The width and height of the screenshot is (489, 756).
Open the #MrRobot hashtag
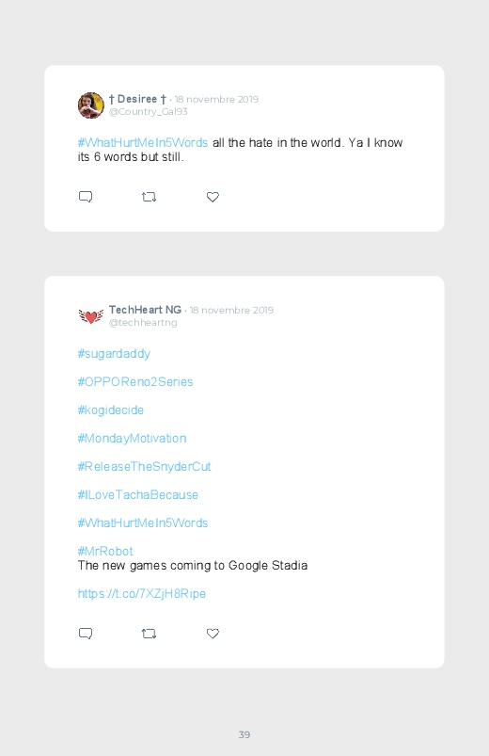tap(105, 551)
